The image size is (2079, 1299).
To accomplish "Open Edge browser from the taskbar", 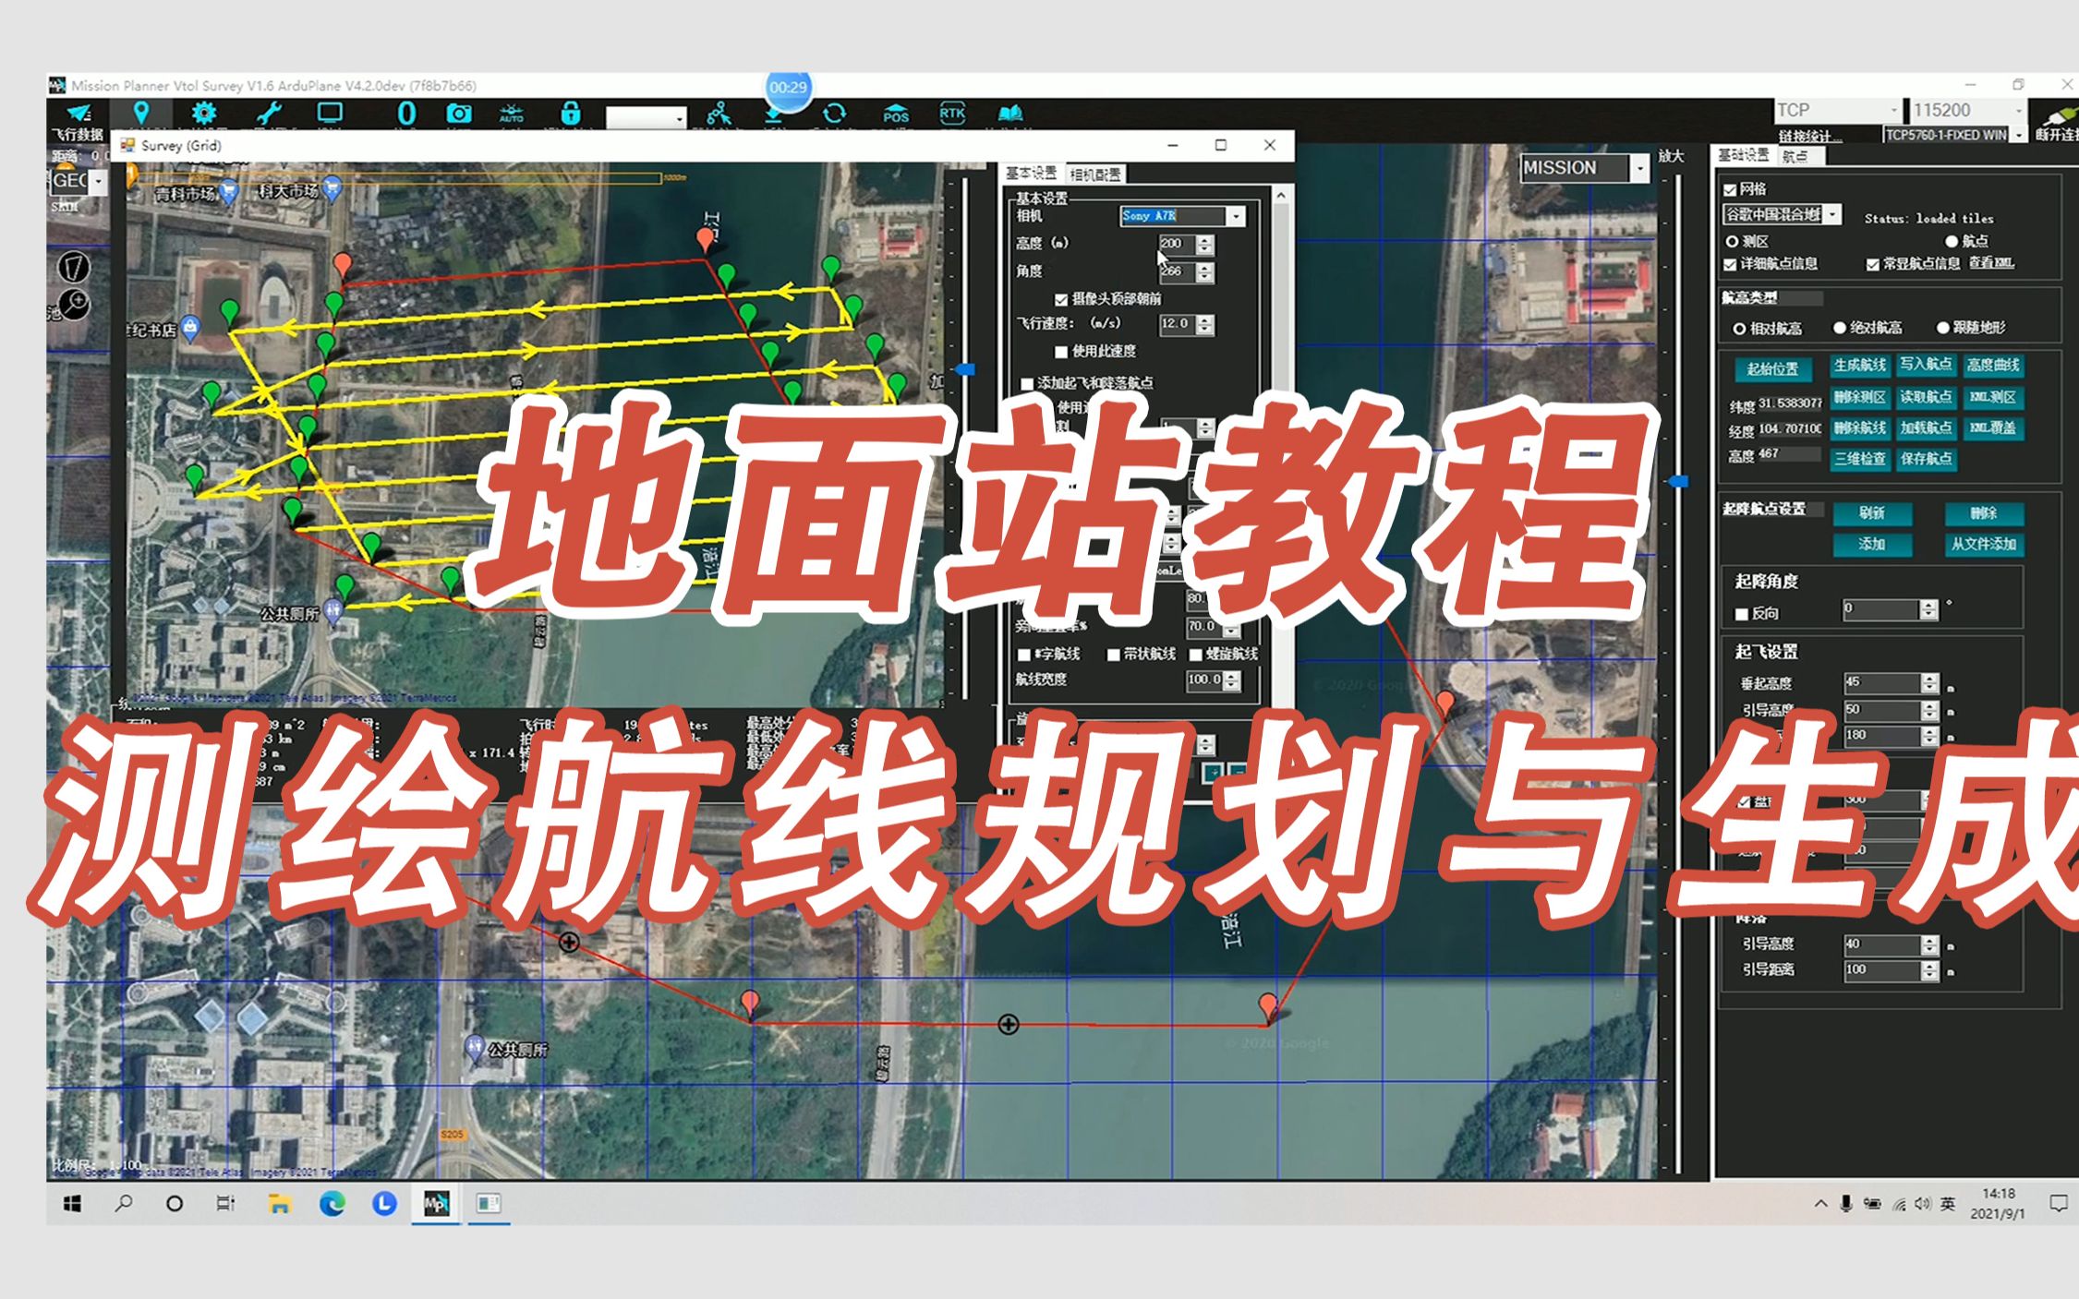I will pyautogui.click(x=332, y=1203).
